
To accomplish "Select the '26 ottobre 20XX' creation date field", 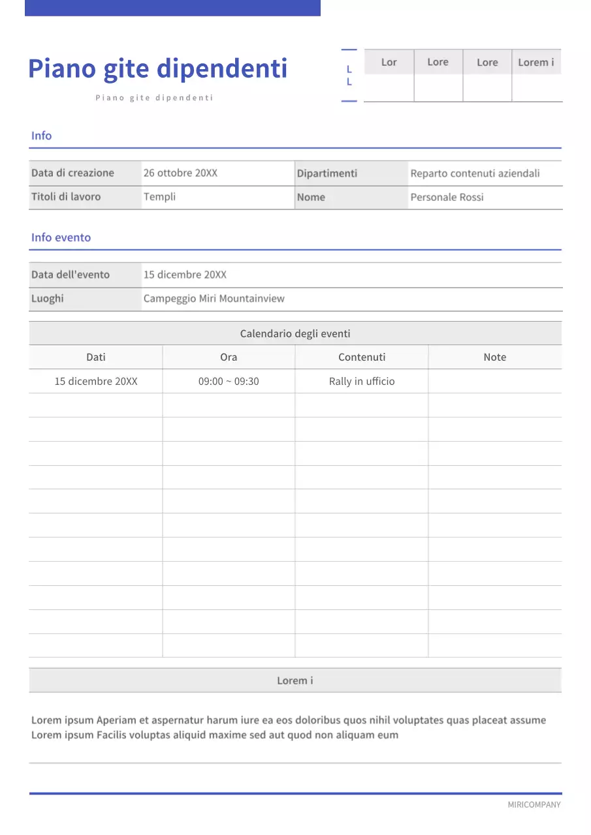I will click(180, 173).
